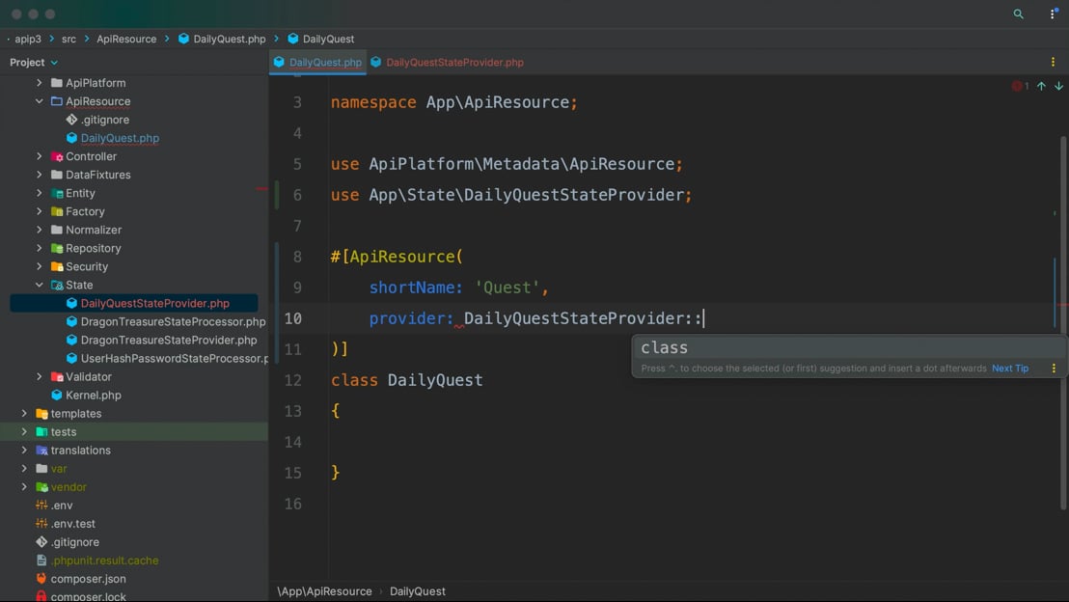This screenshot has height=602, width=1069.
Task: Click the Next Tip link
Action: [1009, 369]
